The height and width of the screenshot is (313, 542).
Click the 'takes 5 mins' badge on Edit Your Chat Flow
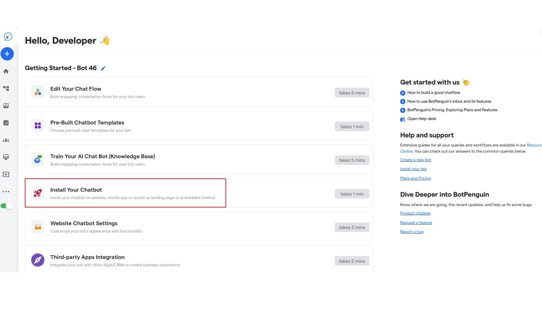[352, 93]
